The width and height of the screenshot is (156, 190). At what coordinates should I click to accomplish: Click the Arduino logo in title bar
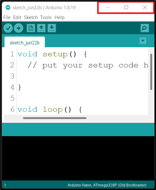tap(8, 7)
